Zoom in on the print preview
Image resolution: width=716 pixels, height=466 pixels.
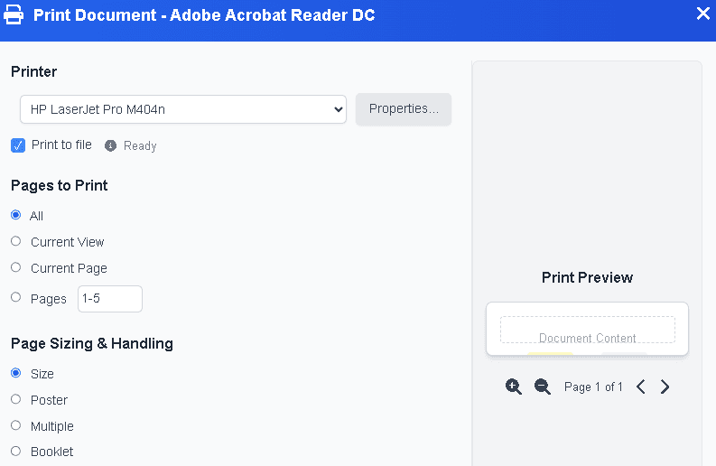(514, 387)
